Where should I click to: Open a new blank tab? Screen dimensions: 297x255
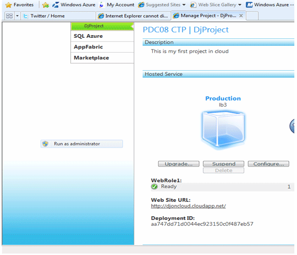pyautogui.click(x=252, y=16)
